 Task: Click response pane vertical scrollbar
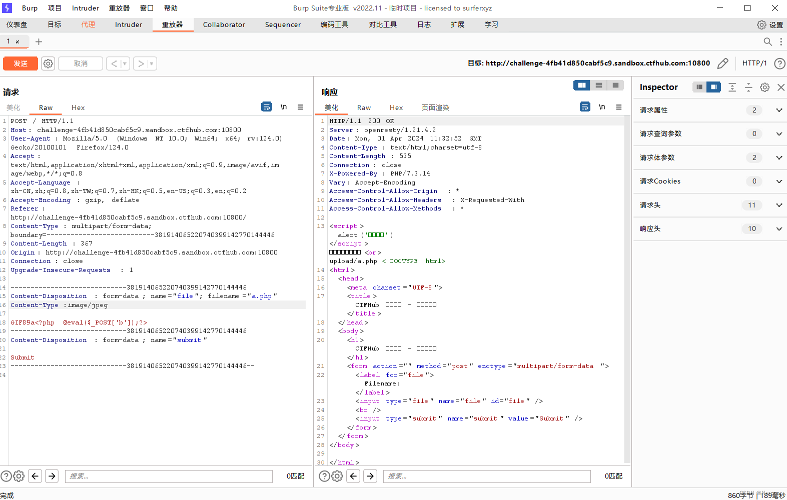pos(627,290)
